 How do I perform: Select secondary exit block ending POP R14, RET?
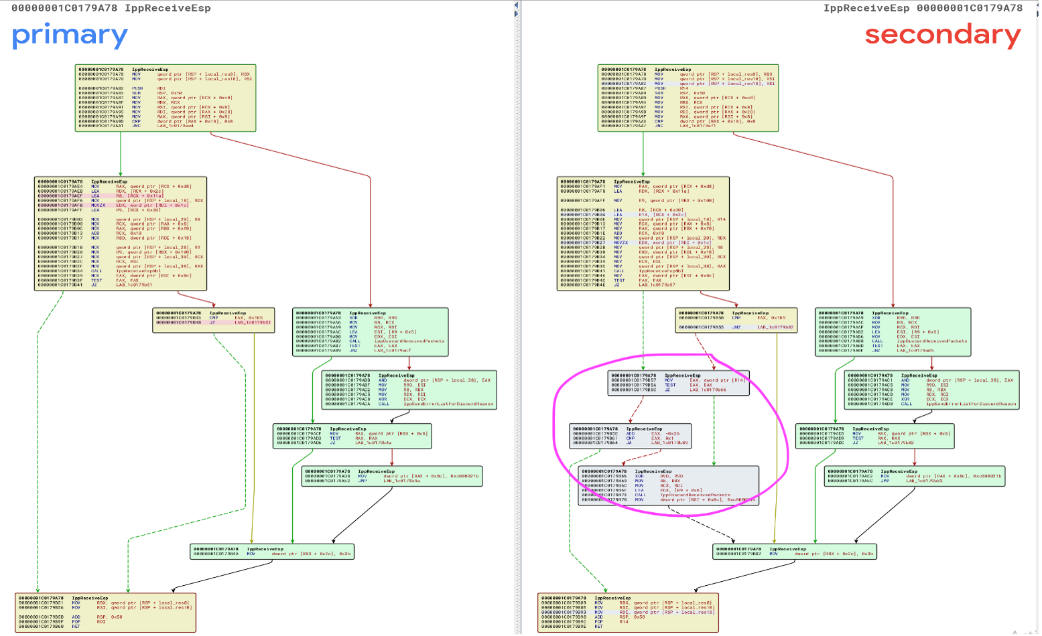[x=629, y=613]
